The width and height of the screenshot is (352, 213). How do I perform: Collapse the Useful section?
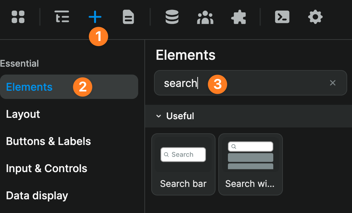click(x=159, y=116)
